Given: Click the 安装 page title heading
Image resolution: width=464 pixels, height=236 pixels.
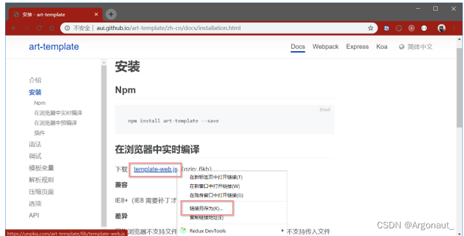Looking at the screenshot, I should 127,67.
